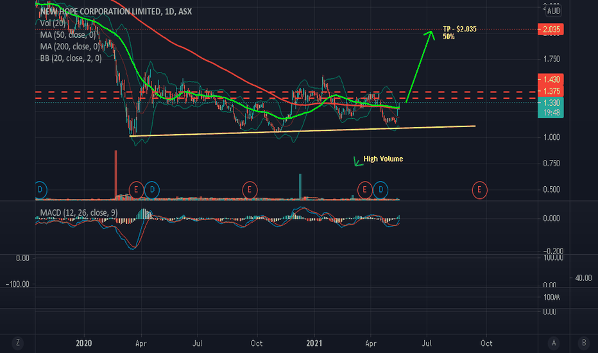Click the earnings E marker beside the April 2020 dividend marker
The image size is (598, 353).
(x=136, y=190)
